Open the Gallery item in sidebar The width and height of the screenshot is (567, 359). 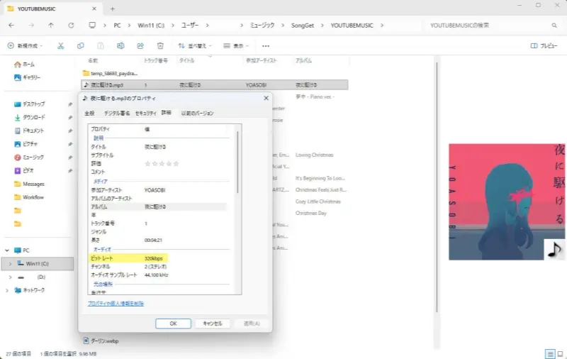click(31, 77)
